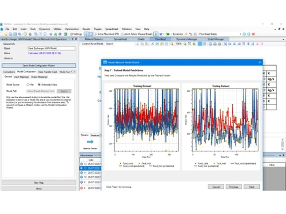Open the Flowsheet States dropdown
Image resolution: width=286 pixels, height=214 pixels.
tap(240, 34)
